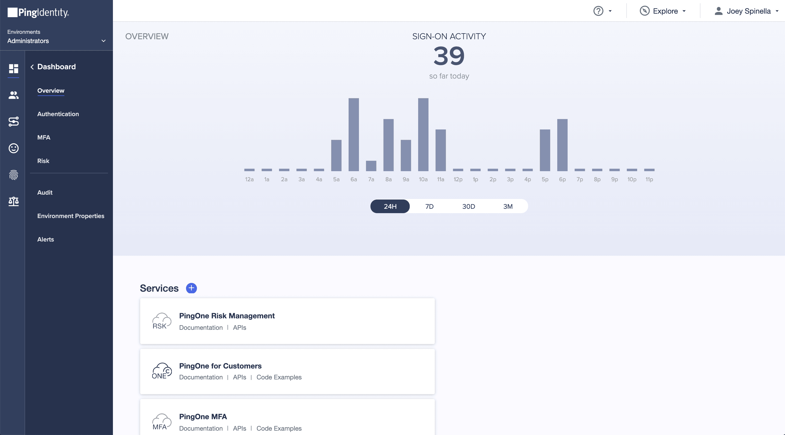
Task: Open the fingerprint icon in sidebar
Action: click(x=13, y=175)
